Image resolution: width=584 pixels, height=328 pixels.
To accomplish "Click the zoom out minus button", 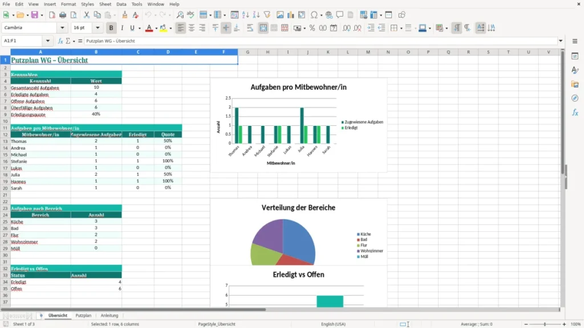I will (526, 324).
